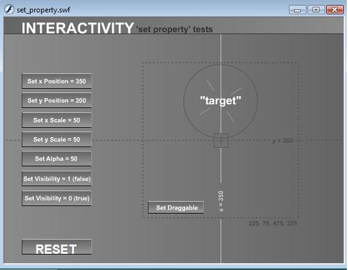The image size is (348, 270).
Task: Click the y = 200 guide label
Action: [283, 140]
